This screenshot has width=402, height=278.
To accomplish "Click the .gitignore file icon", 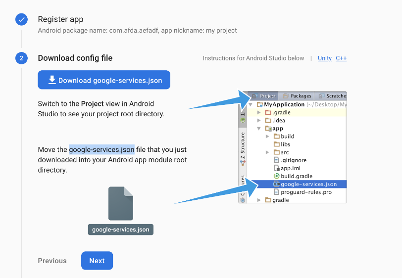I will tap(276, 160).
